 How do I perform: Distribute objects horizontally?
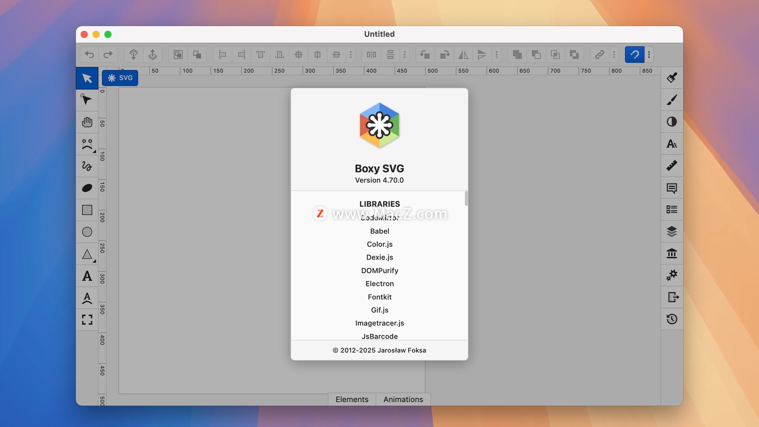(x=371, y=55)
